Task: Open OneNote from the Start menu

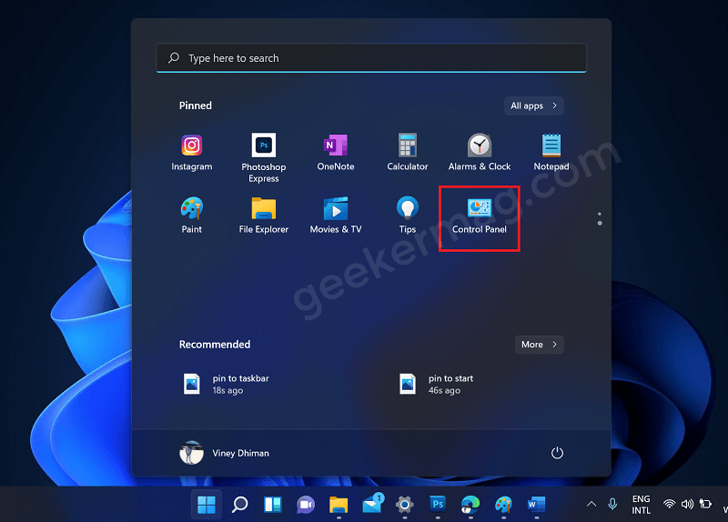Action: (x=335, y=153)
